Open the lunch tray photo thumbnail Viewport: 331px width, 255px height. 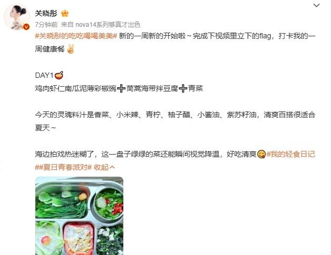tap(79, 216)
